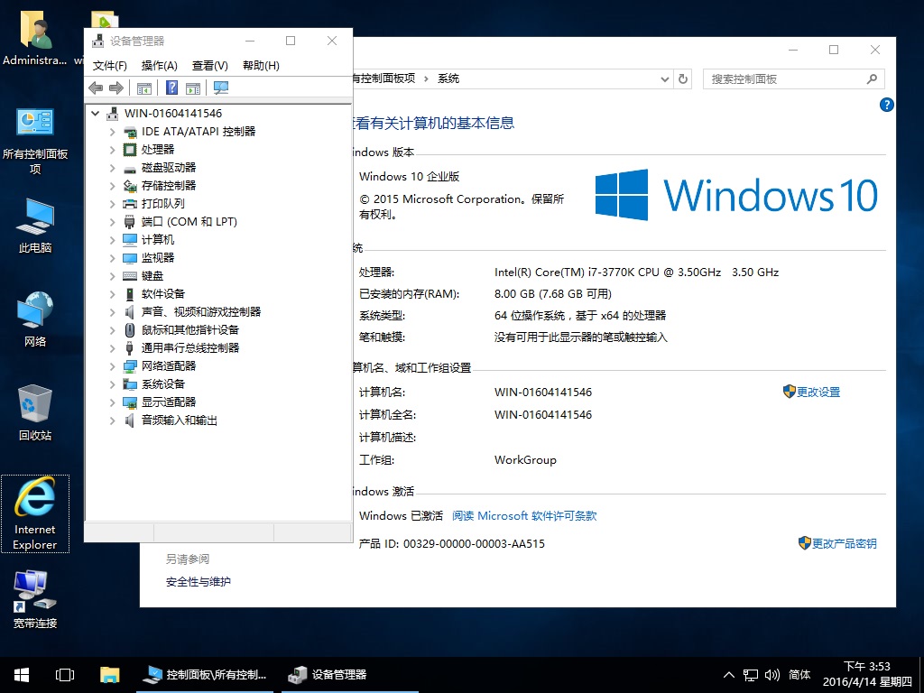Click the show/hide console tree toolbar icon
The height and width of the screenshot is (693, 924).
click(144, 88)
